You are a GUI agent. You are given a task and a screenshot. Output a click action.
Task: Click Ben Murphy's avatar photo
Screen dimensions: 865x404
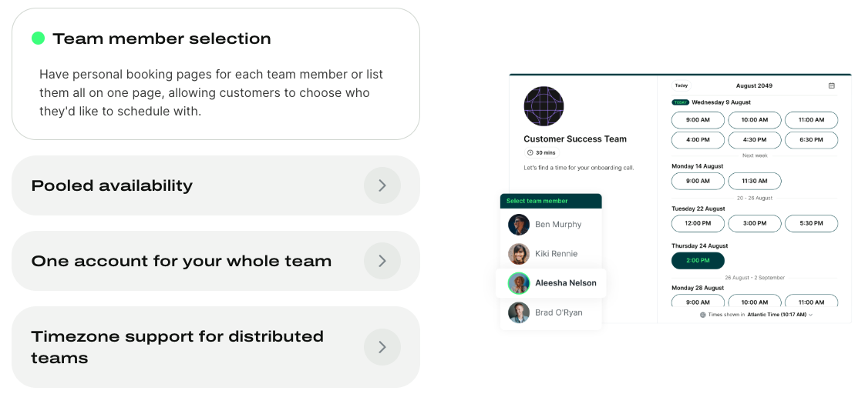coord(519,225)
